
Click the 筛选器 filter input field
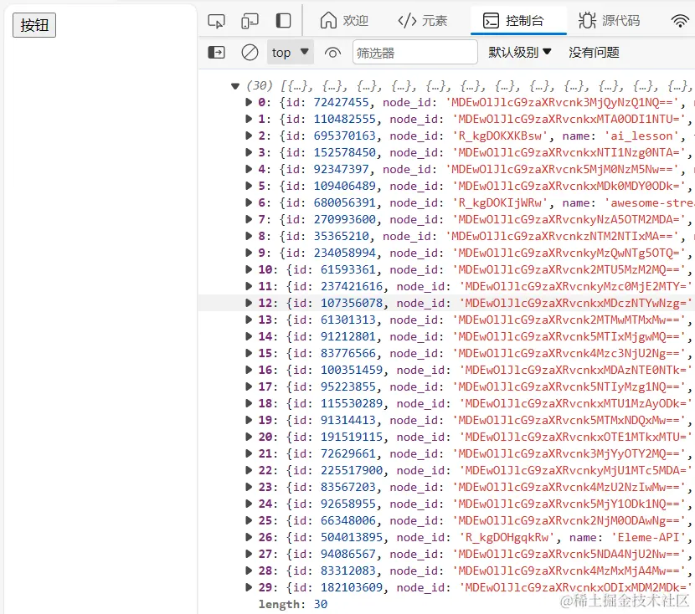point(414,52)
